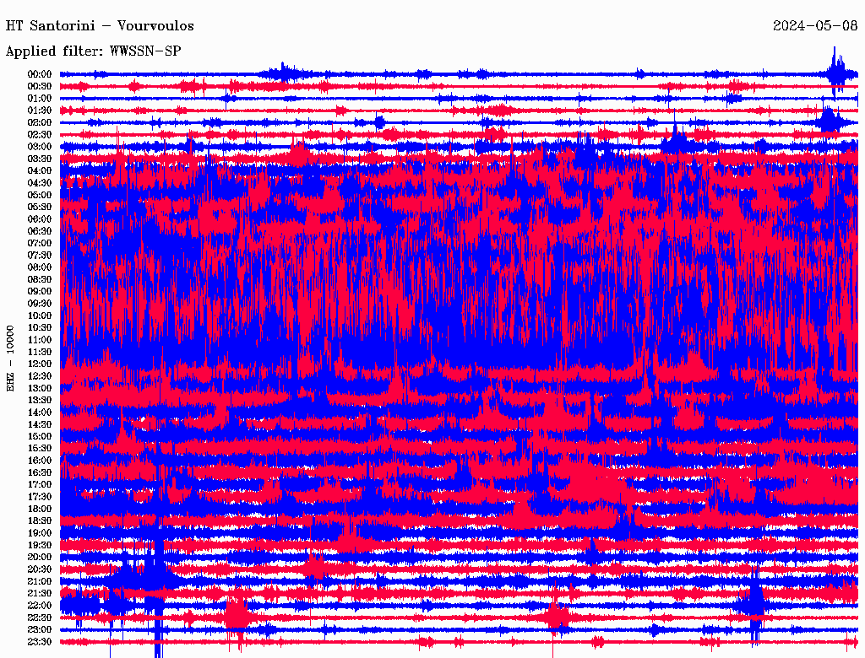
Task: Click the 09:00 time label
Action: pyautogui.click(x=40, y=292)
